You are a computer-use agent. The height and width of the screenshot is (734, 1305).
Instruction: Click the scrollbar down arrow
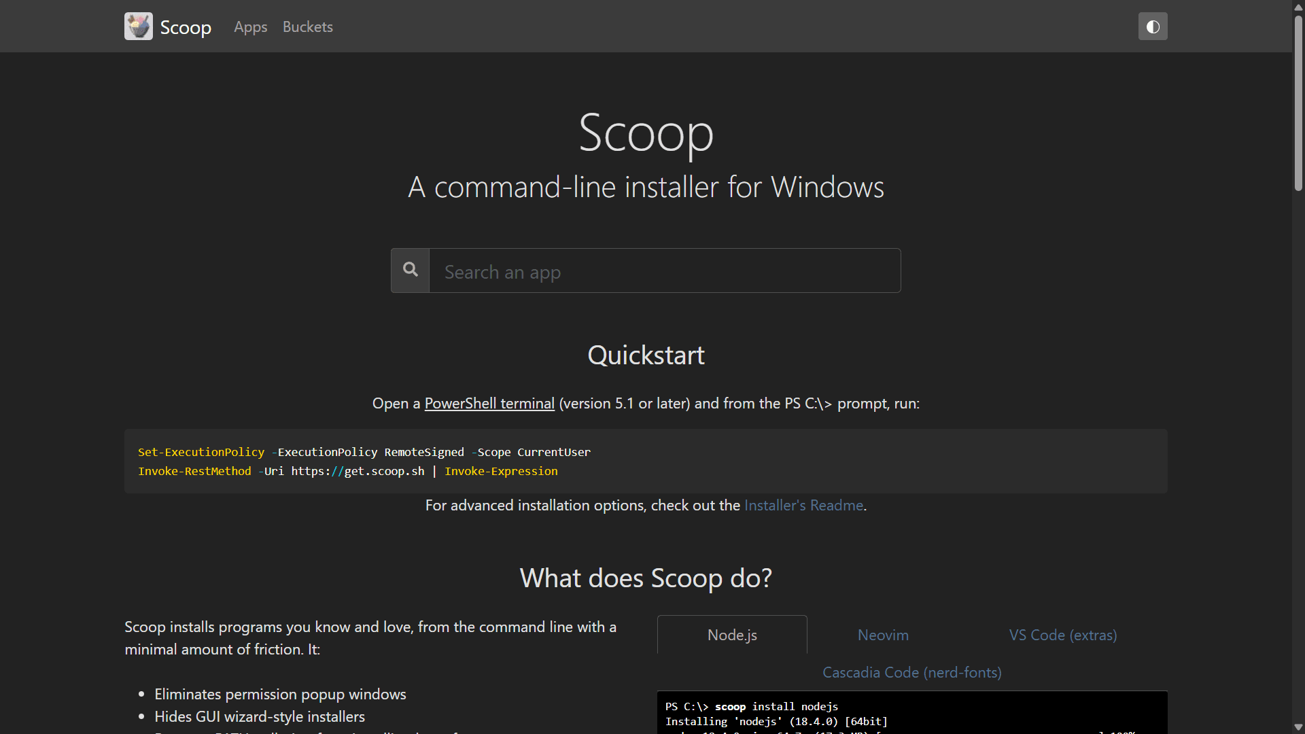(x=1298, y=728)
